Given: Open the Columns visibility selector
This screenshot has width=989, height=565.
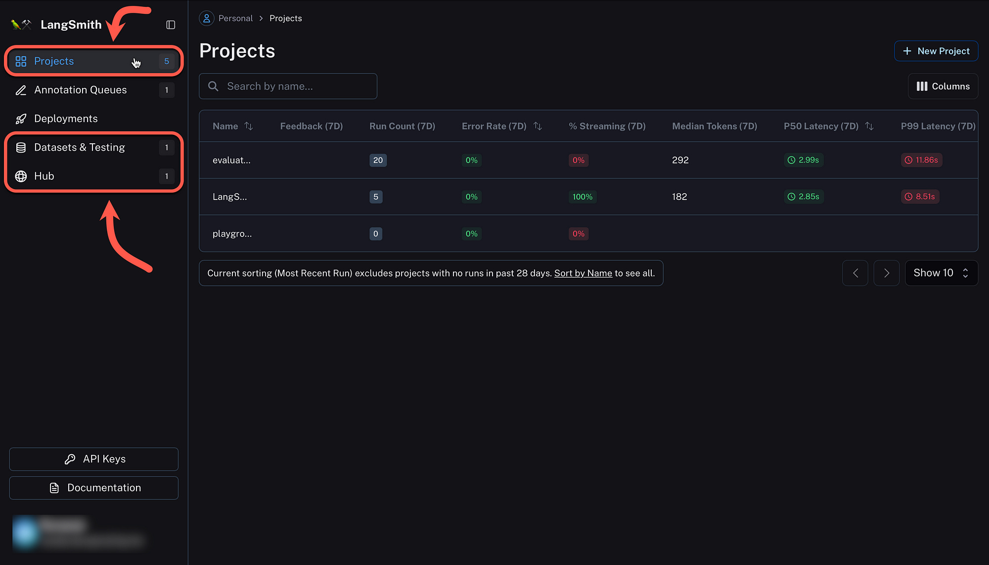Looking at the screenshot, I should click(x=943, y=86).
